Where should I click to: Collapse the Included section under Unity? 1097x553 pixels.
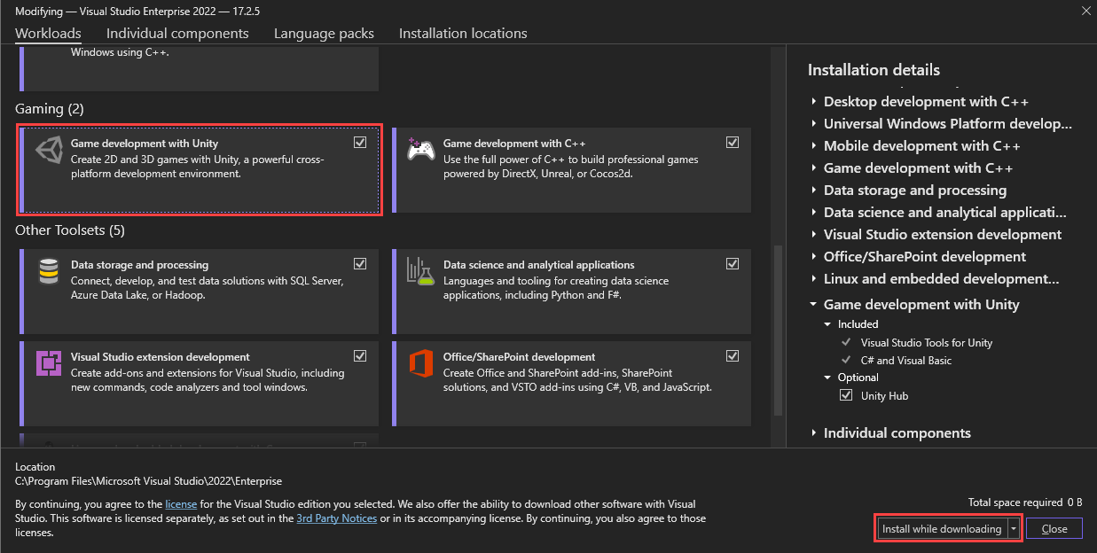827,323
